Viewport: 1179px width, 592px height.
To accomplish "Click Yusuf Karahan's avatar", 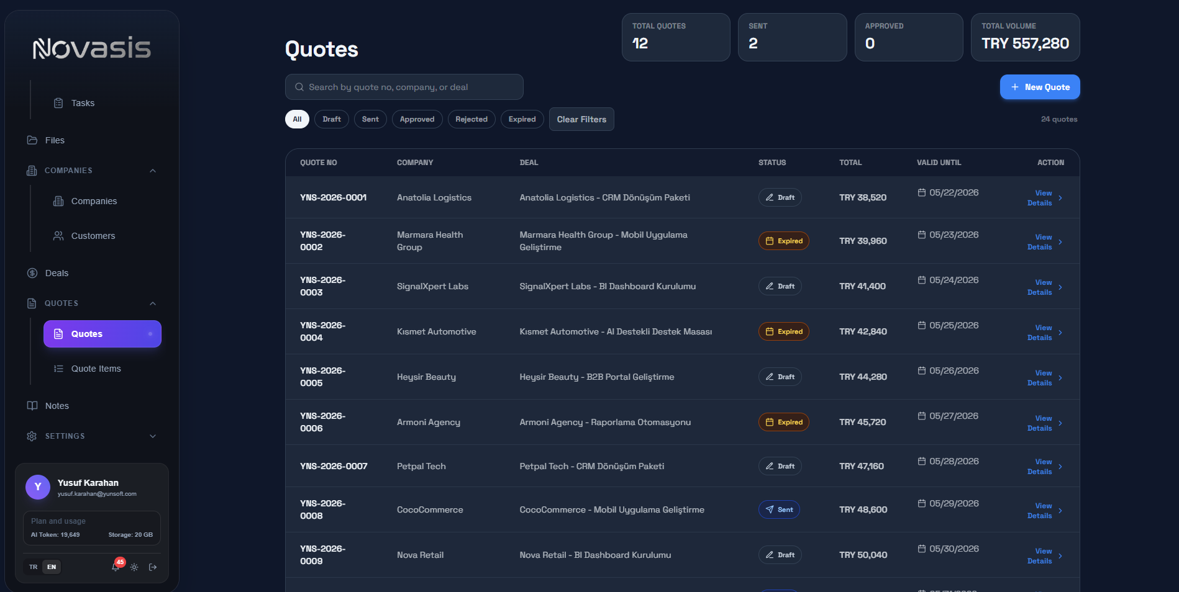I will [38, 487].
